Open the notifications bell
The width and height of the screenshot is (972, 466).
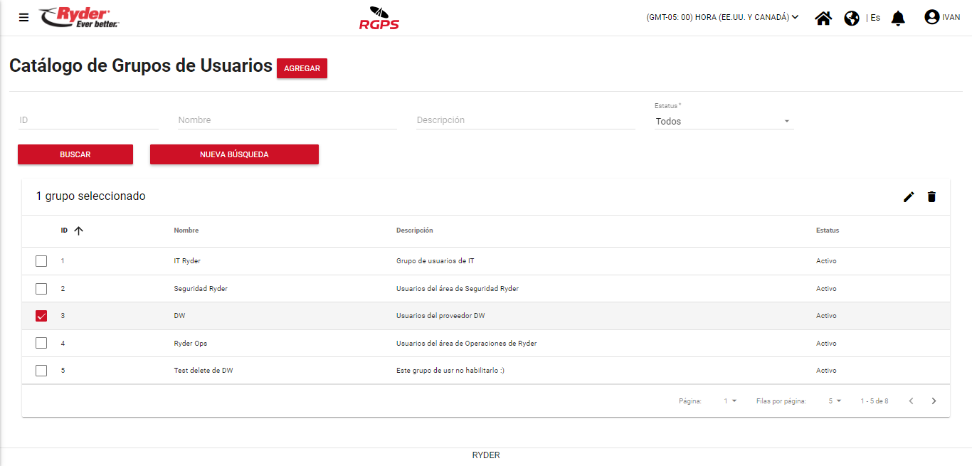point(898,18)
